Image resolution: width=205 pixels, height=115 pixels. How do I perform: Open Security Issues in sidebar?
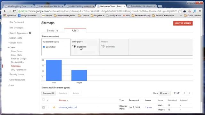17,74
